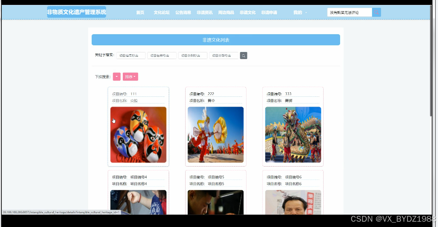Click the project number 222 text

click(211, 94)
